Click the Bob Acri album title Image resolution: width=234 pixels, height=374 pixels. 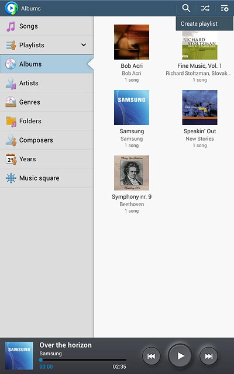tap(132, 65)
